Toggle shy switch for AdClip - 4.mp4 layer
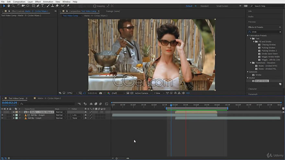The width and height of the screenshot is (285, 160). point(85,115)
